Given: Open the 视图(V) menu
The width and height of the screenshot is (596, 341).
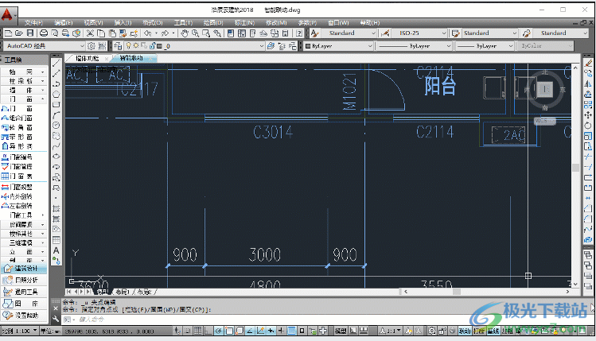Looking at the screenshot, I should click(94, 23).
